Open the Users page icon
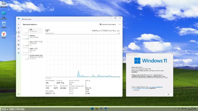198x111 pixels. click(x=19, y=44)
